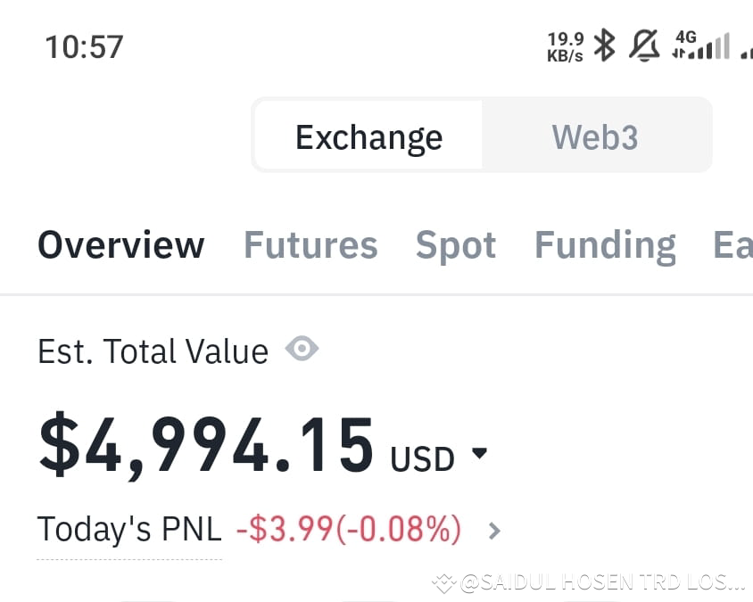The image size is (753, 602).
Task: Switch to the Exchange toggle option
Action: (x=368, y=136)
